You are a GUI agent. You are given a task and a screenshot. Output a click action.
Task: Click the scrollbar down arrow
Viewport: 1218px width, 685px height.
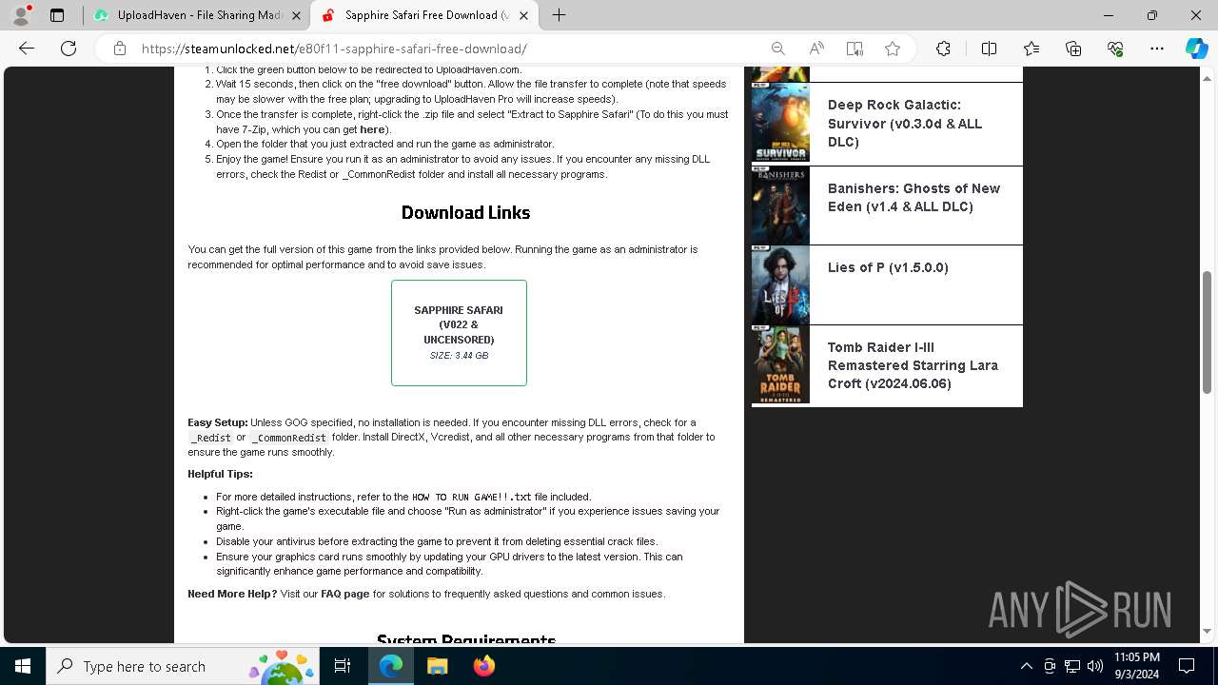[1208, 632]
